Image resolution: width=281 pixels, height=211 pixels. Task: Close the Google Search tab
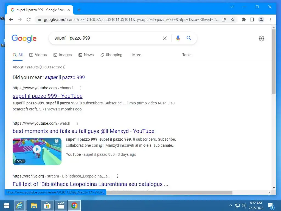click(68, 10)
